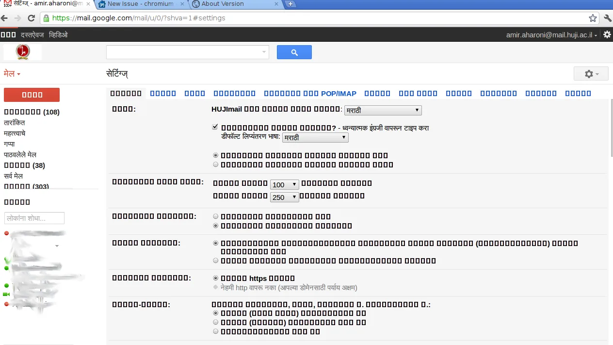Open the पाठवलेले मेल folder
Image resolution: width=613 pixels, height=345 pixels.
click(20, 155)
